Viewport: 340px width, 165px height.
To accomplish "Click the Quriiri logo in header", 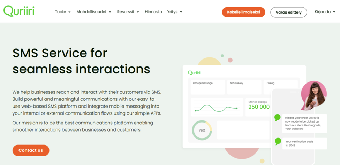I will (x=19, y=11).
